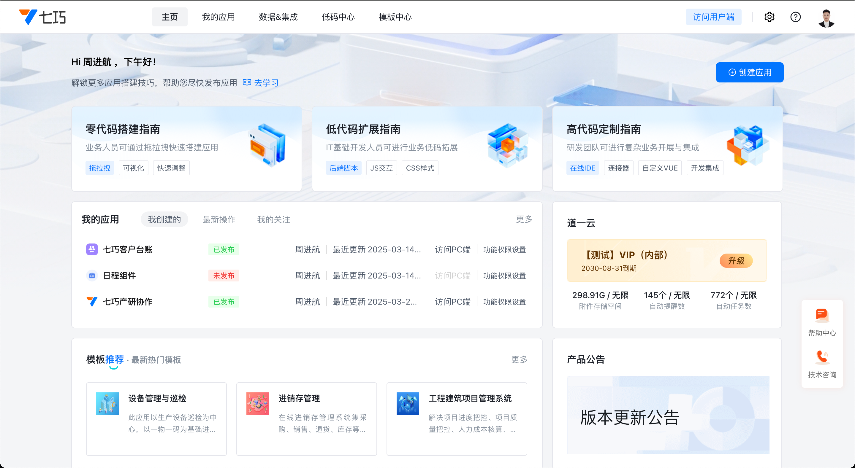Click the 创建应用 button
Screen dimensions: 855x468
point(749,72)
